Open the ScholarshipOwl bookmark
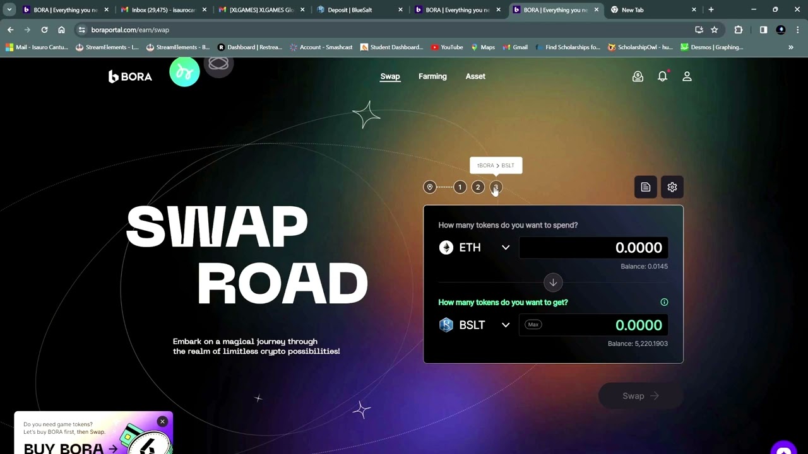 [x=640, y=47]
